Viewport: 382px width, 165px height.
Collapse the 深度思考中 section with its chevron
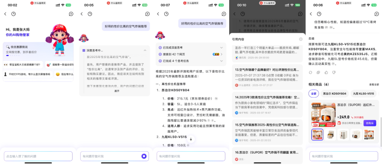[x=145, y=51]
